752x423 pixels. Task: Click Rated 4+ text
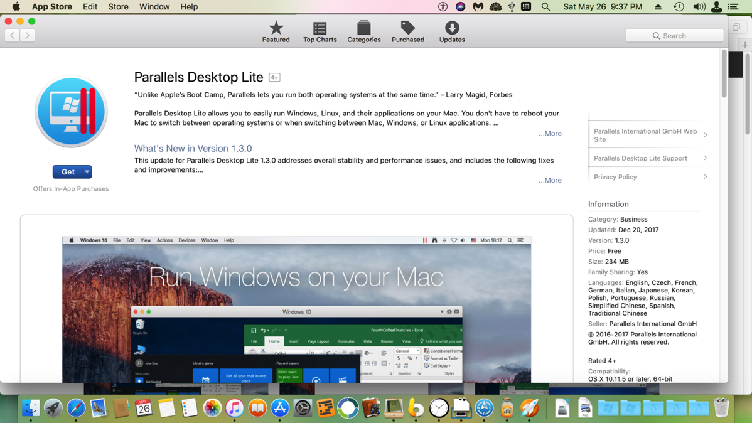602,361
